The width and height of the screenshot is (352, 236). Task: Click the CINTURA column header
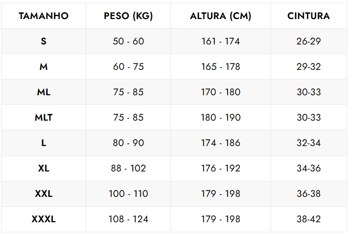[x=309, y=16]
